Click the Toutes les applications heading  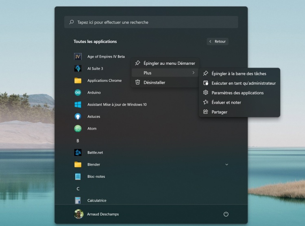95,41
